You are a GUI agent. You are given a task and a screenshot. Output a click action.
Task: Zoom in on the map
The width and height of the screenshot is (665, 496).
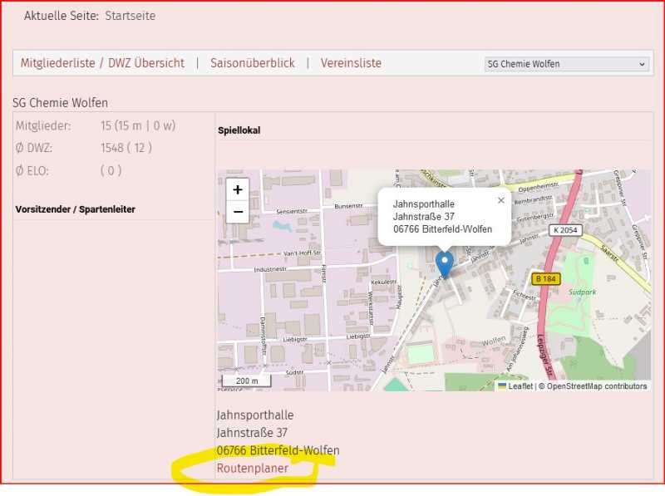[238, 189]
